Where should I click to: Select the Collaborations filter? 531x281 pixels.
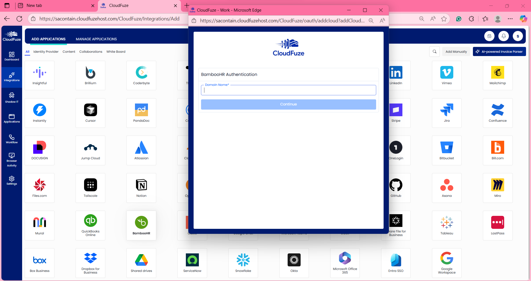coord(91,52)
